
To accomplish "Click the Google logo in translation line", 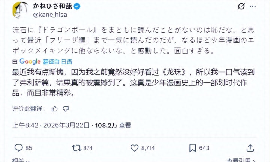I will tap(30, 61).
